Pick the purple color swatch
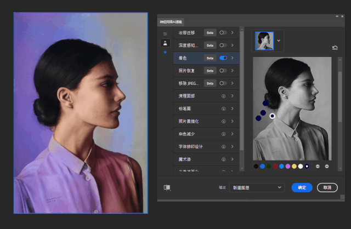The width and height of the screenshot is (351, 229). pos(287,166)
